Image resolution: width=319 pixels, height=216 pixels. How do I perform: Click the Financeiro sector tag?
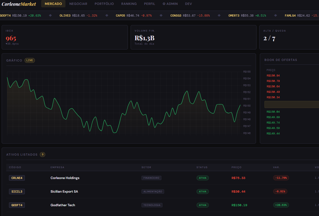tap(151, 178)
